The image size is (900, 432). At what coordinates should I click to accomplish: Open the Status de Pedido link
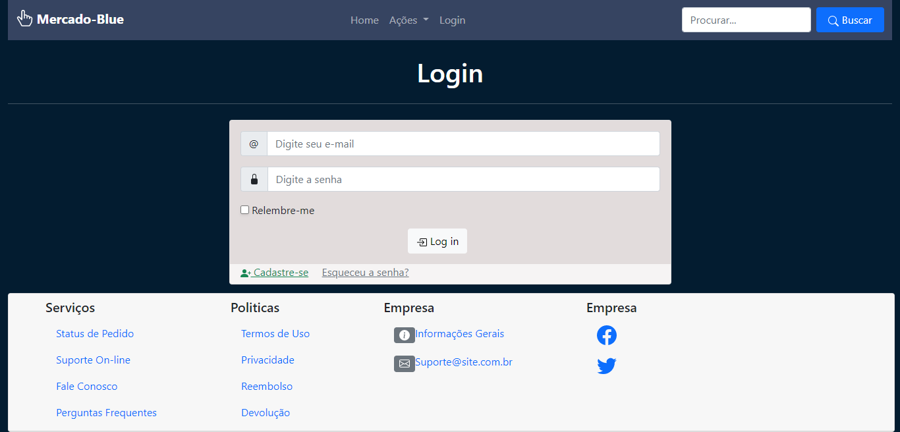[x=94, y=334]
